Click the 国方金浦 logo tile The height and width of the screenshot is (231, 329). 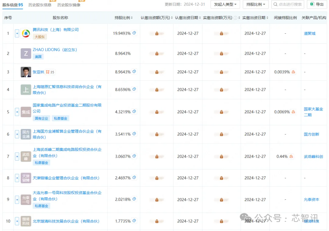pyautogui.click(x=26, y=134)
